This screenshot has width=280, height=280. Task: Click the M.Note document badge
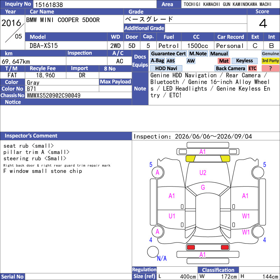point(198,54)
